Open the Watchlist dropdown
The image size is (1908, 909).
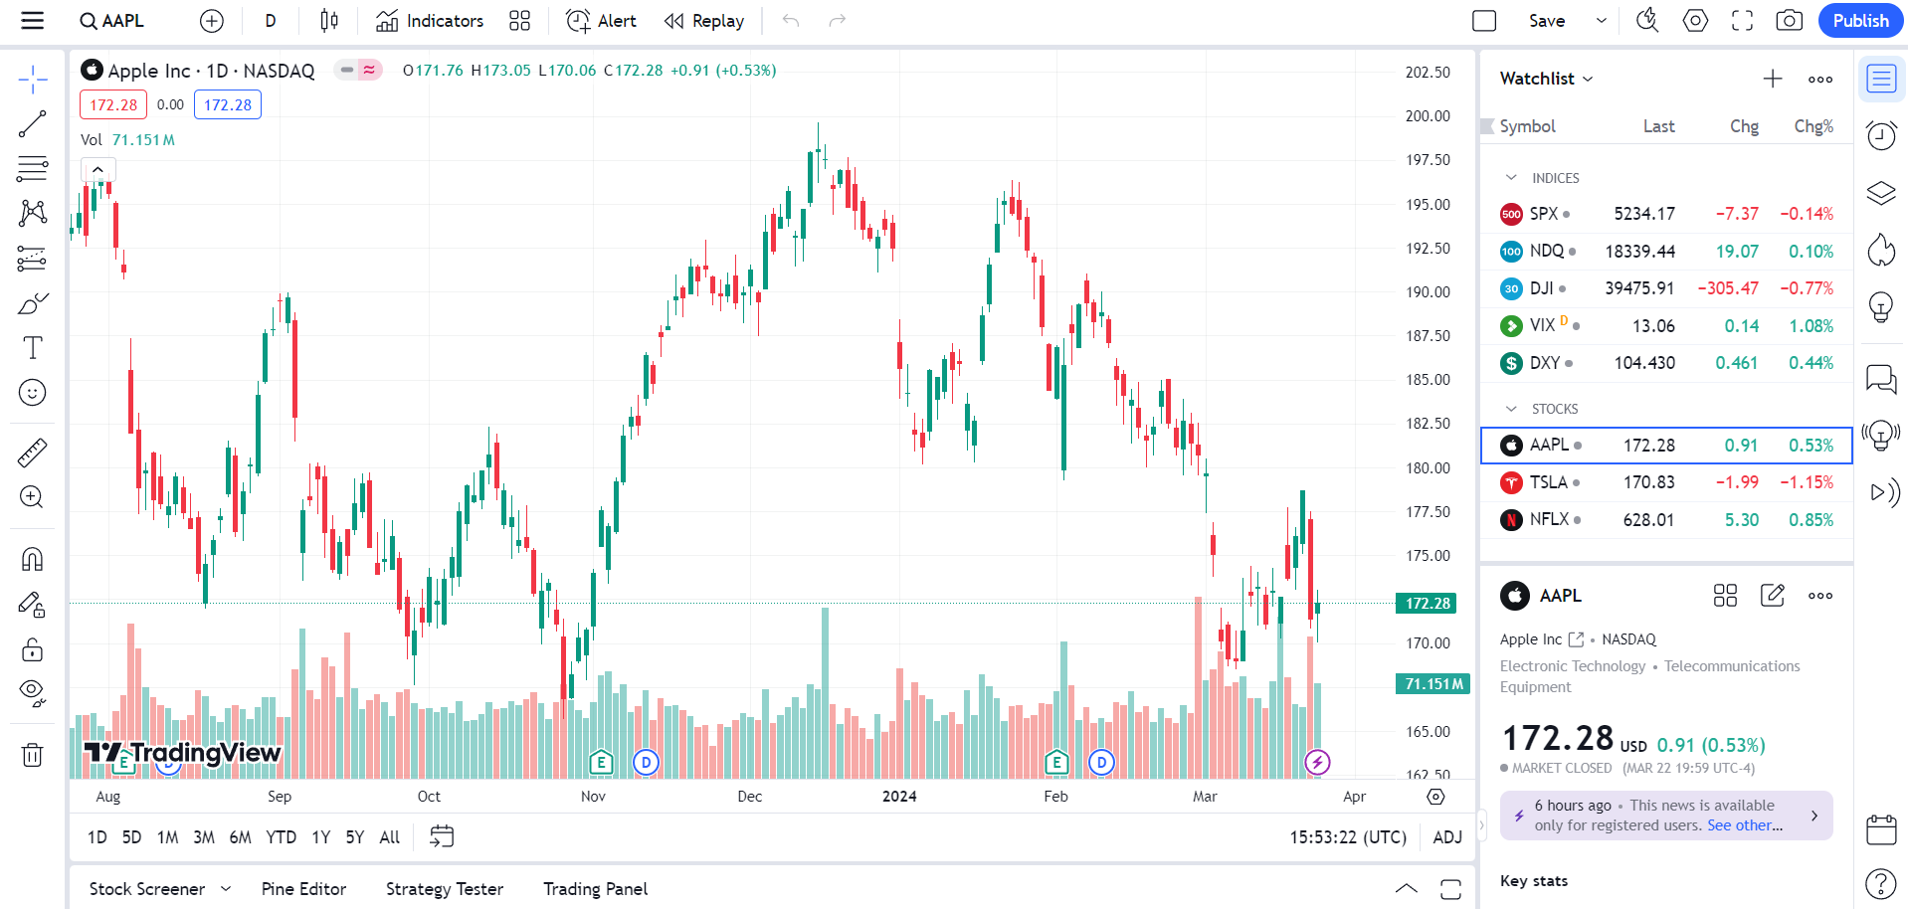coord(1546,79)
